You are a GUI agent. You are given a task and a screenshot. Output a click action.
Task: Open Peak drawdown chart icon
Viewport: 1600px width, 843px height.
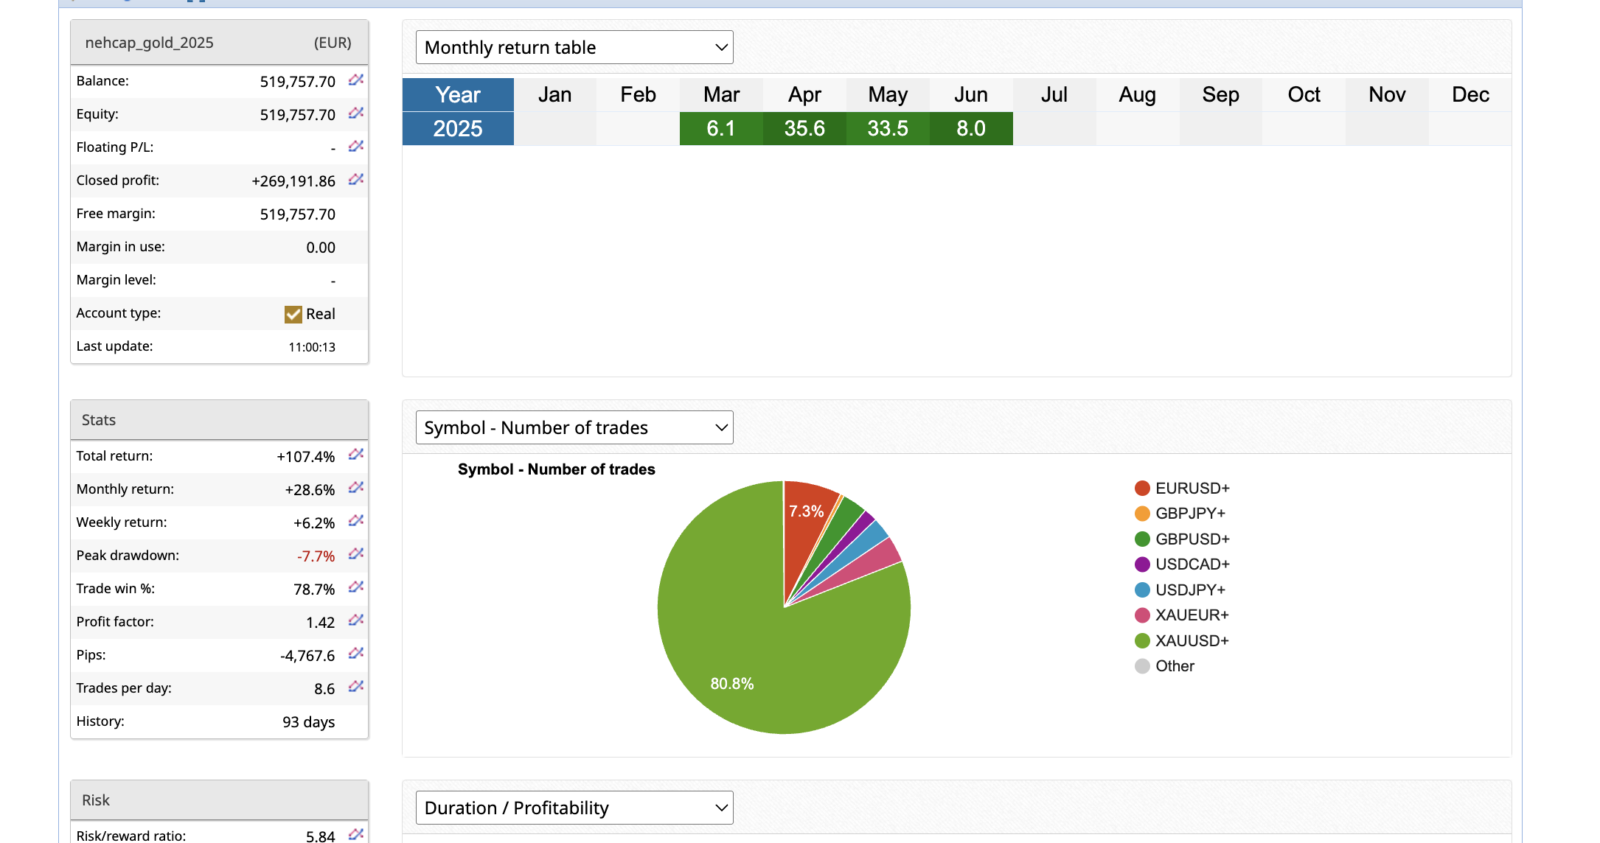(x=356, y=553)
